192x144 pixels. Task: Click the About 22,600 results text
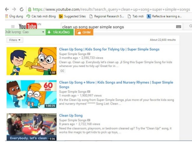[x=163, y=40]
